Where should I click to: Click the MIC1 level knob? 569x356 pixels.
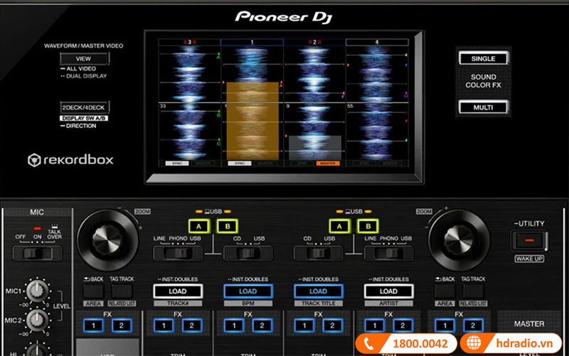click(x=35, y=292)
